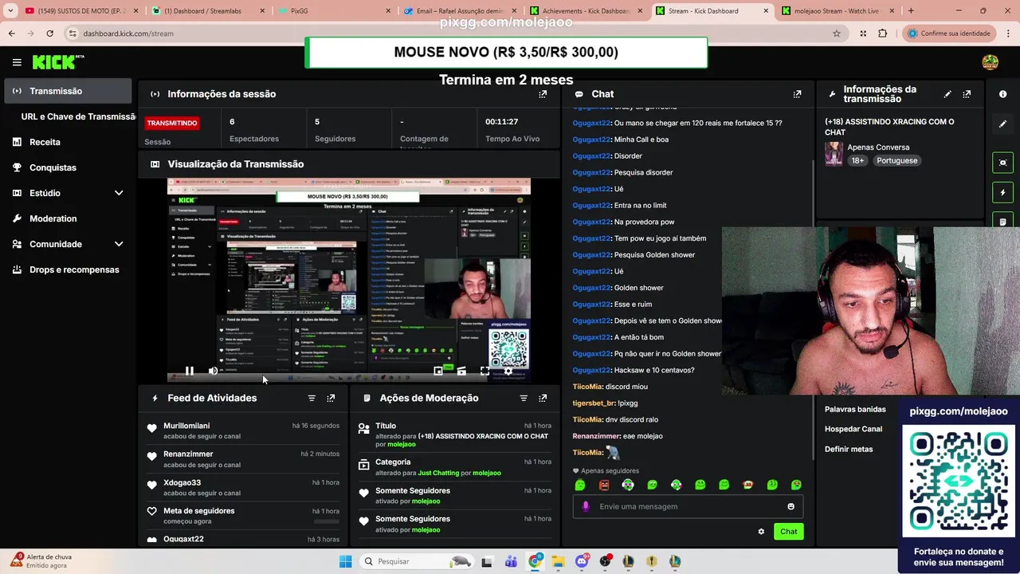Open Discord from the taskbar

(583, 561)
